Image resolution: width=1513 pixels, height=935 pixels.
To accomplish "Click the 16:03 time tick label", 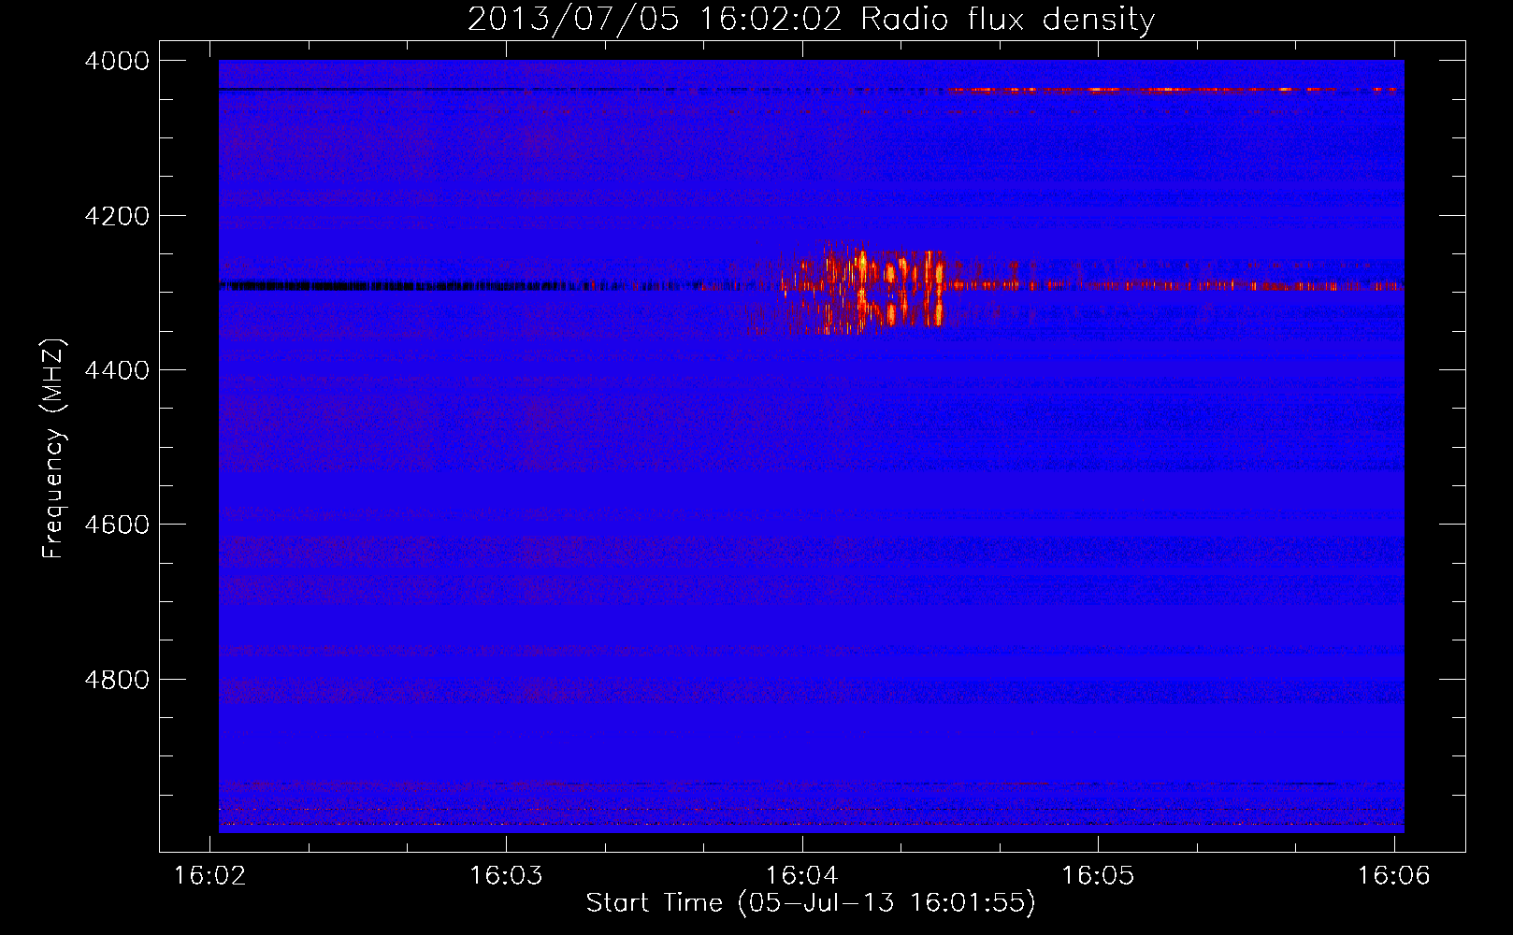I will coord(506,875).
